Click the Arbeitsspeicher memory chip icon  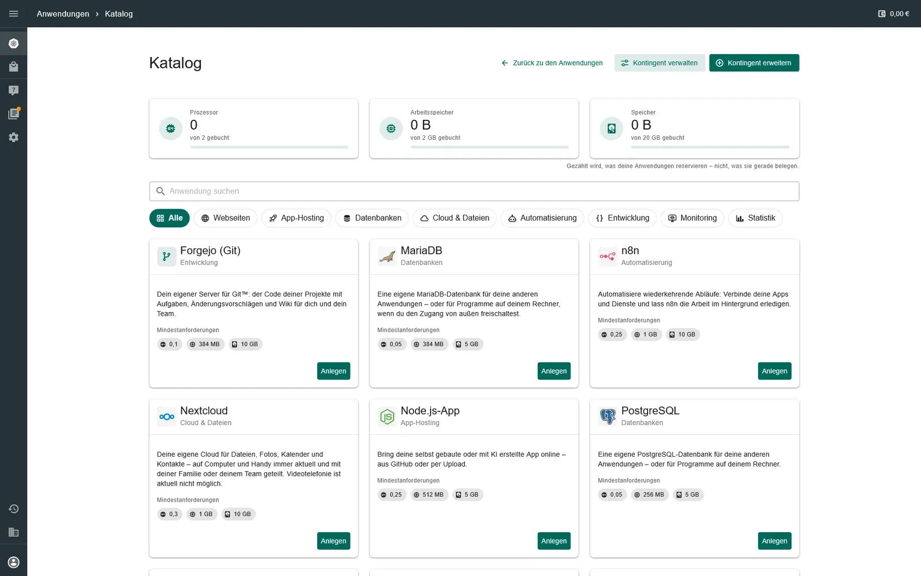click(x=391, y=128)
